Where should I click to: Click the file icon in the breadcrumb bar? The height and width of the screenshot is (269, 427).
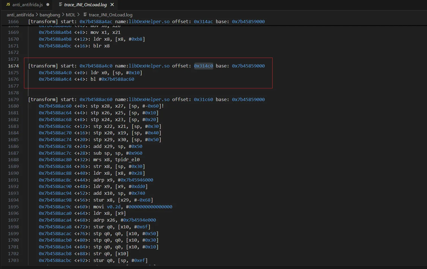[x=85, y=14]
